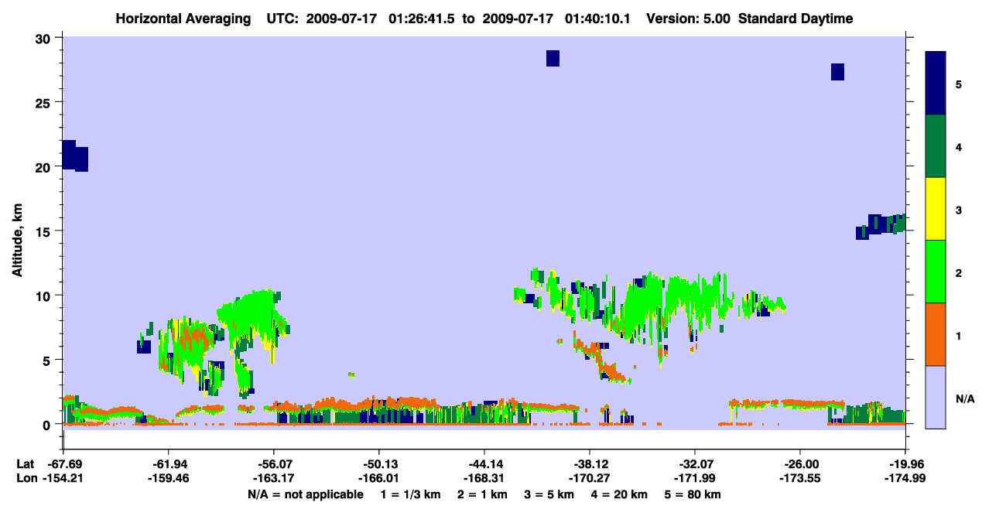This screenshot has height=516, width=1006.
Task: Click the colorbar label '5'
Action: (959, 84)
